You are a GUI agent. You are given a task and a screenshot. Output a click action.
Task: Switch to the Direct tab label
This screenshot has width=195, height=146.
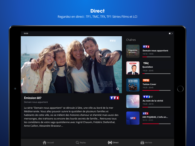pos(116,142)
